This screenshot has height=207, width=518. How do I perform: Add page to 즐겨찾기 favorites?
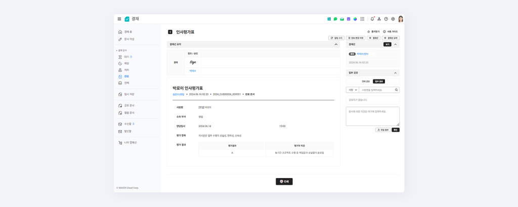tap(373, 32)
